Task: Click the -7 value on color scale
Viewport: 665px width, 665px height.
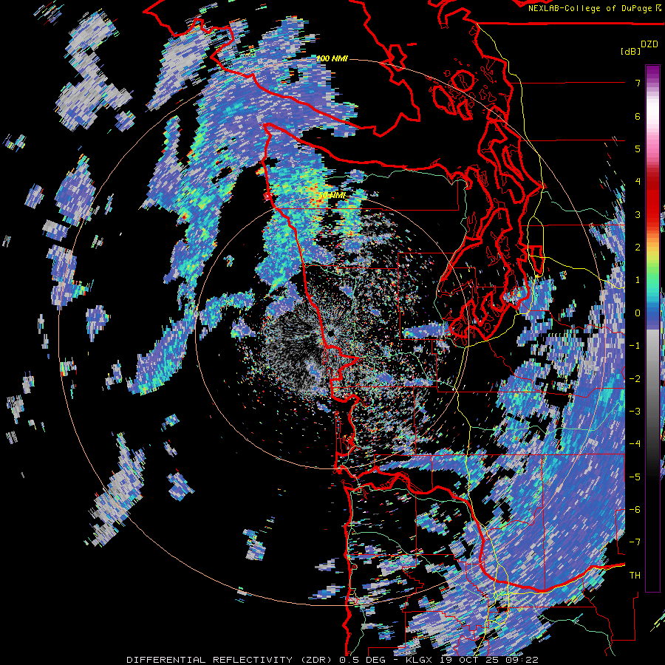Action: [635, 542]
